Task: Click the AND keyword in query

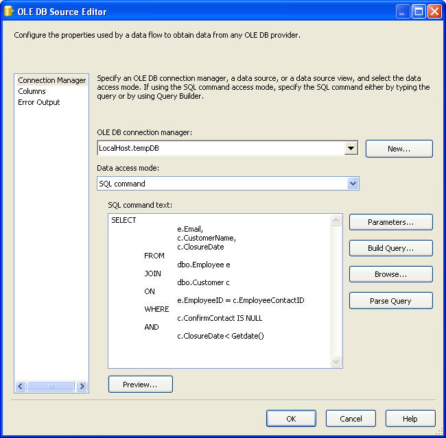Action: (x=152, y=327)
